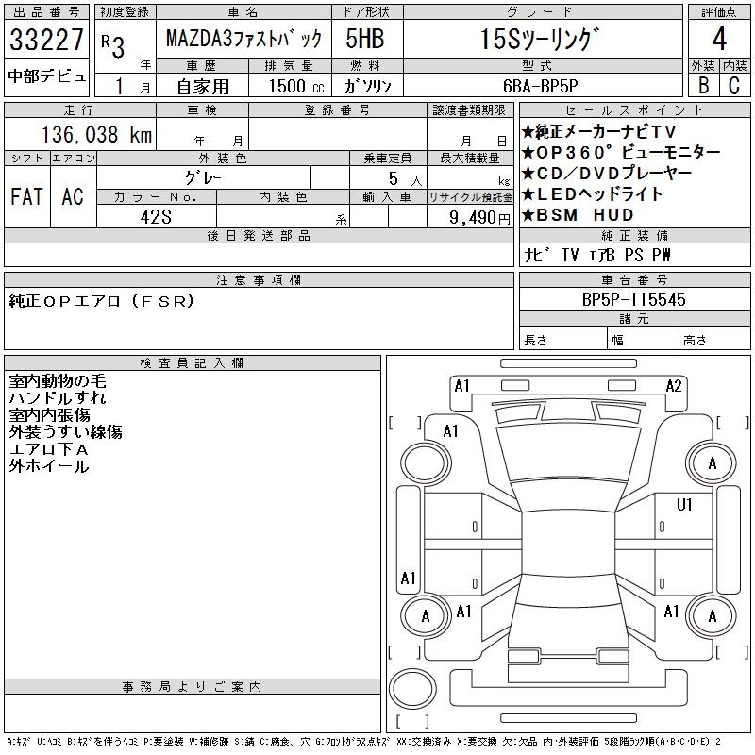Viewport: 755px width, 755px height.
Task: Select the 車検 header
Action: point(202,110)
